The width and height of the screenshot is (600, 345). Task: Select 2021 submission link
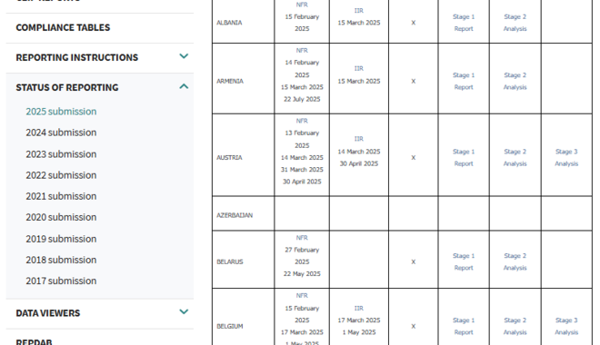[61, 196]
